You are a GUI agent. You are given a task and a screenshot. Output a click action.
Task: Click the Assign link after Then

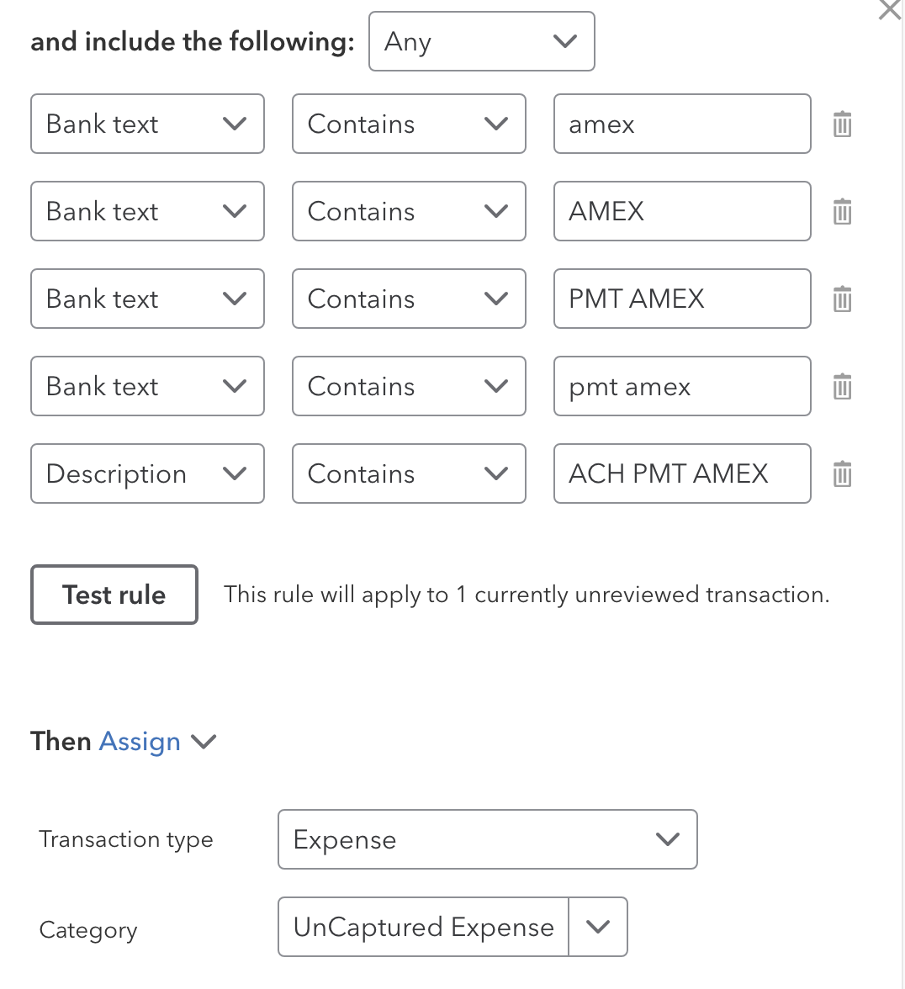(140, 741)
